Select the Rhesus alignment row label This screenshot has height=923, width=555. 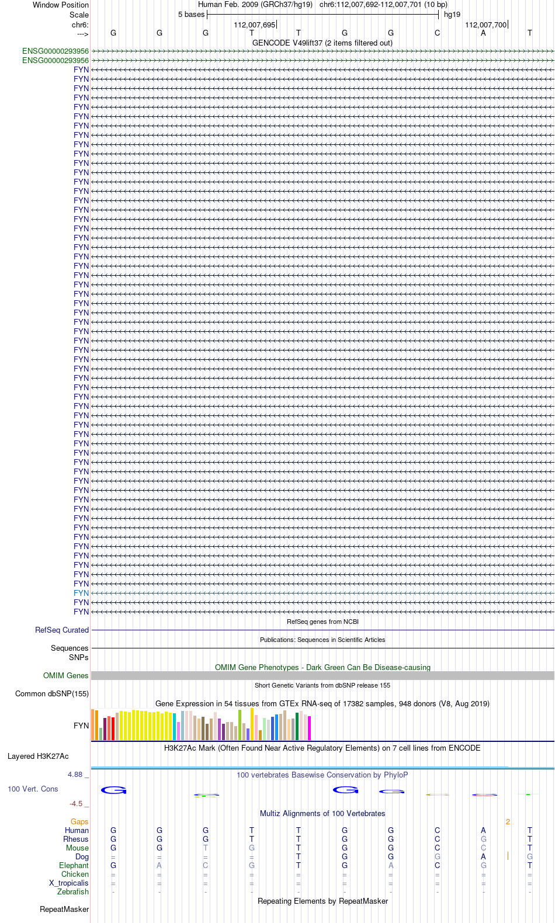[x=76, y=839]
